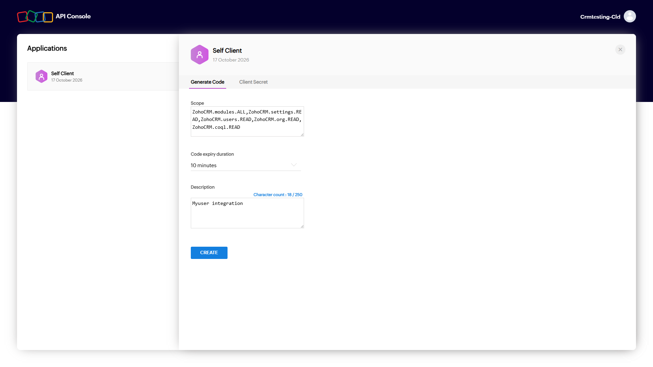Click the Crmtesting-Cld account name
The image size is (653, 367).
point(600,17)
